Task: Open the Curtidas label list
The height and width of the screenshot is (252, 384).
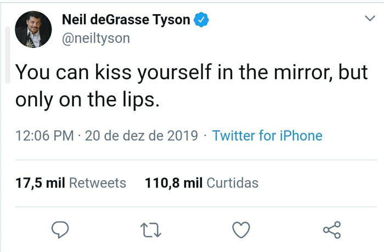Action: point(233,183)
